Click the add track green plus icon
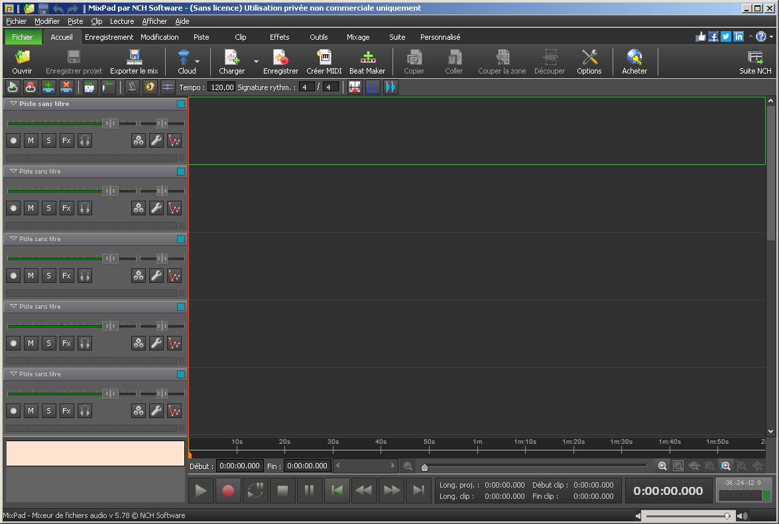 (48, 87)
